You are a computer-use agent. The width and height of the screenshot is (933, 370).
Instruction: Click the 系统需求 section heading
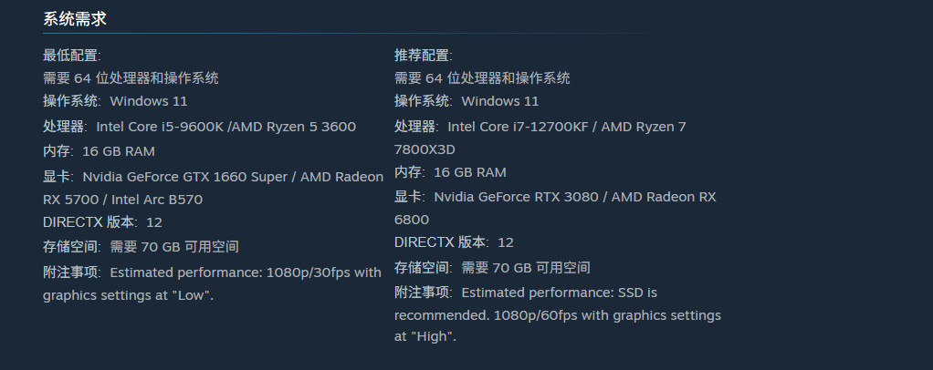coord(75,20)
